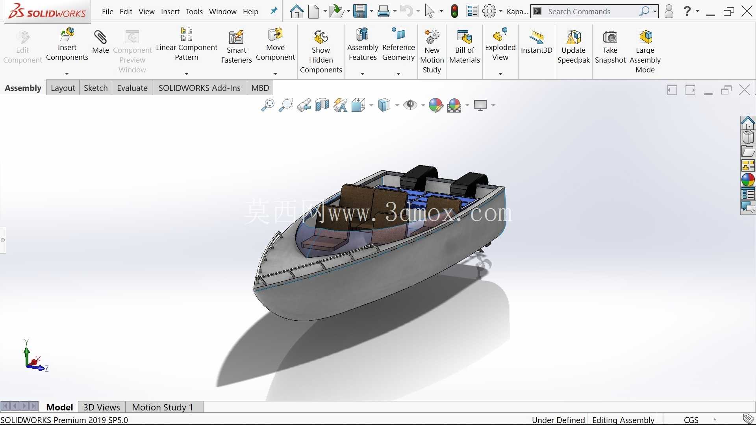Switch to the Sketch tab
The width and height of the screenshot is (756, 425).
[96, 88]
